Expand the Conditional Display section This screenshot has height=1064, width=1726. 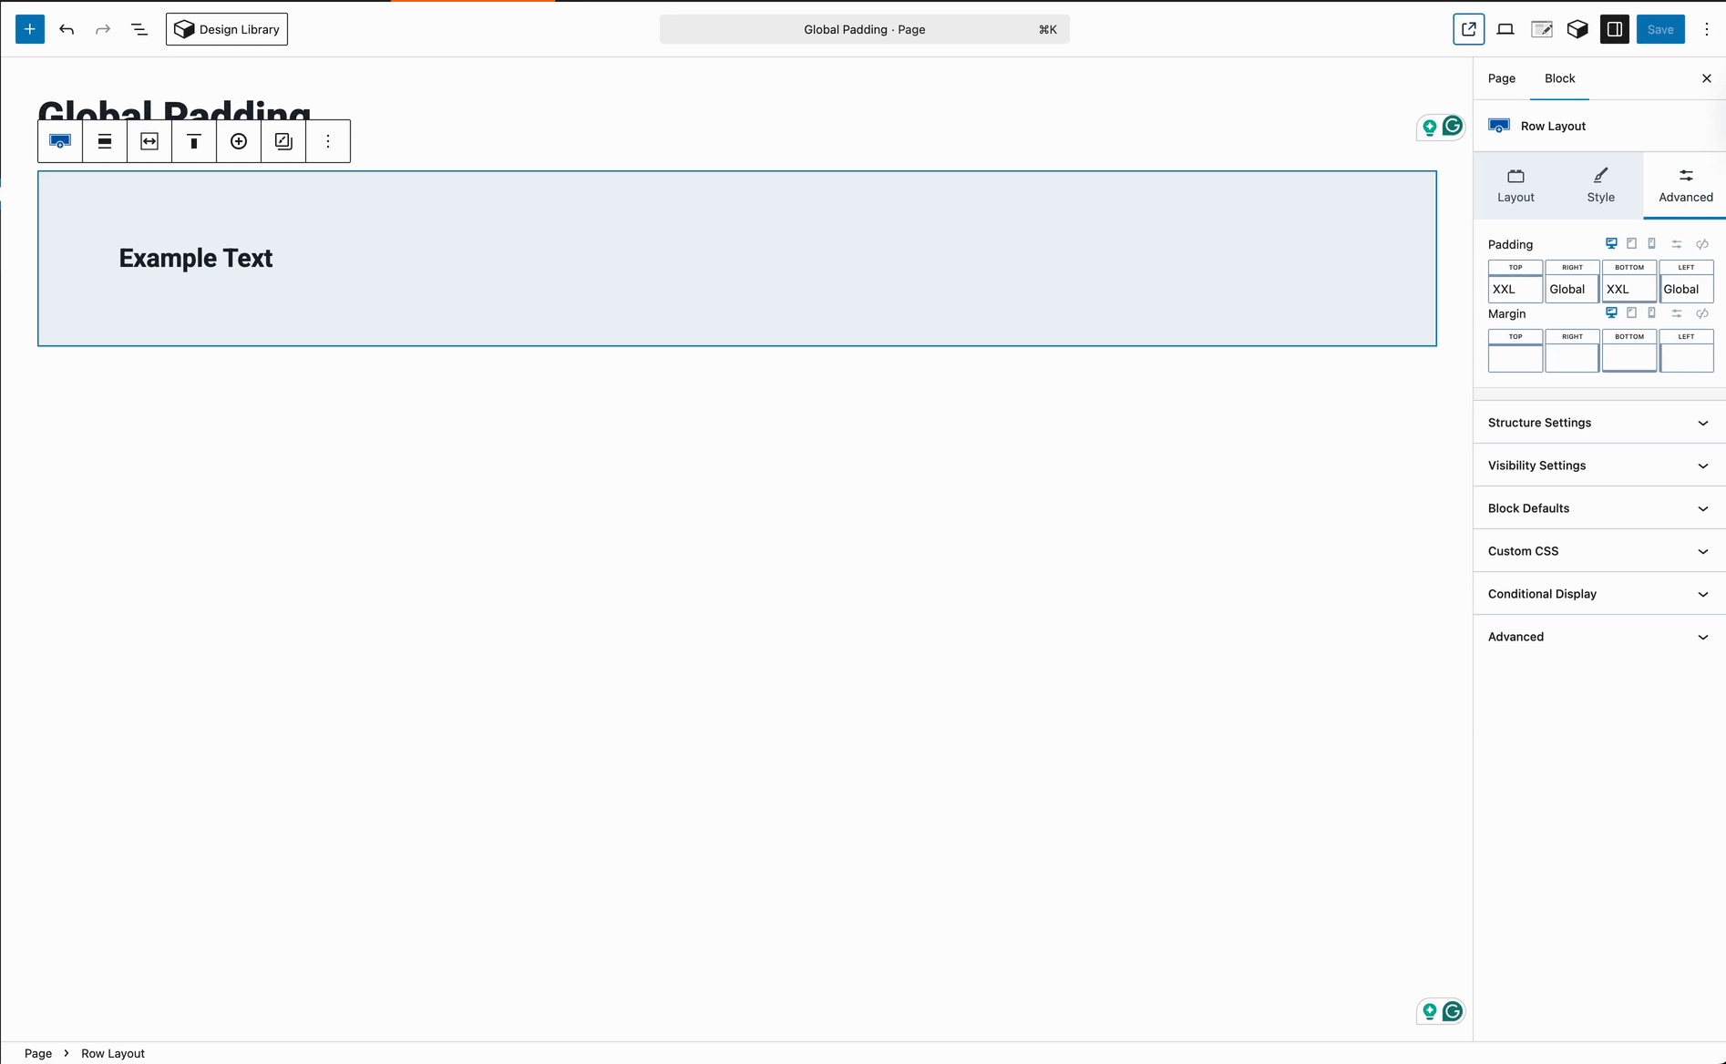point(1598,593)
